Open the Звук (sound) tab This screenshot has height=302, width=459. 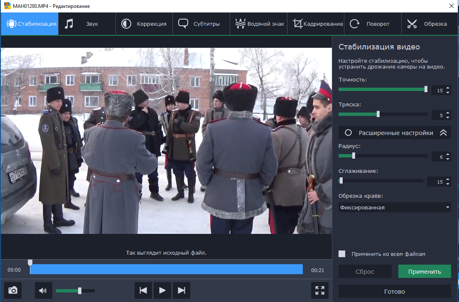[87, 24]
